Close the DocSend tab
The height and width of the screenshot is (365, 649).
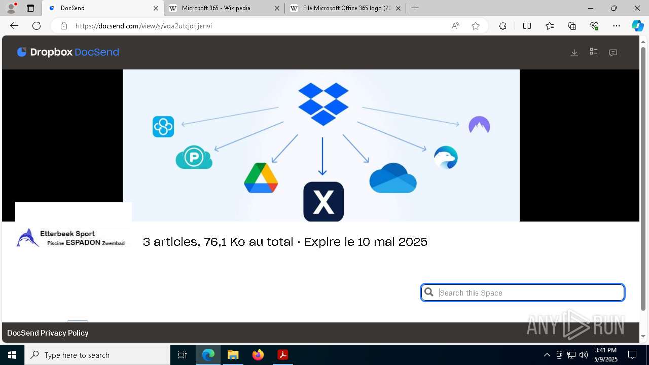[156, 8]
